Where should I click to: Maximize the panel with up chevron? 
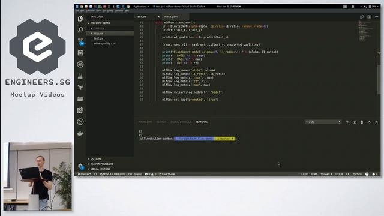tap(369, 122)
